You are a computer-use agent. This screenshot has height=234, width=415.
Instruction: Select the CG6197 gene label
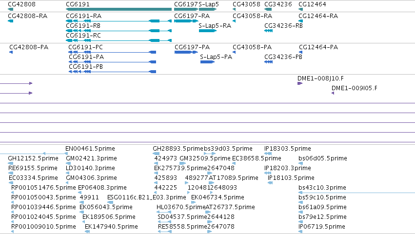click(x=186, y=4)
